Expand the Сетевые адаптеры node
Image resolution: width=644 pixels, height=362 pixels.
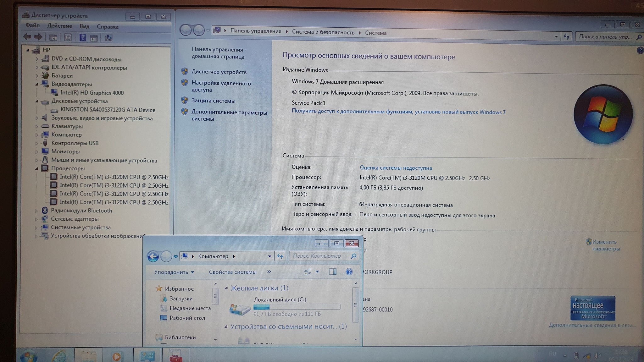[x=36, y=219]
